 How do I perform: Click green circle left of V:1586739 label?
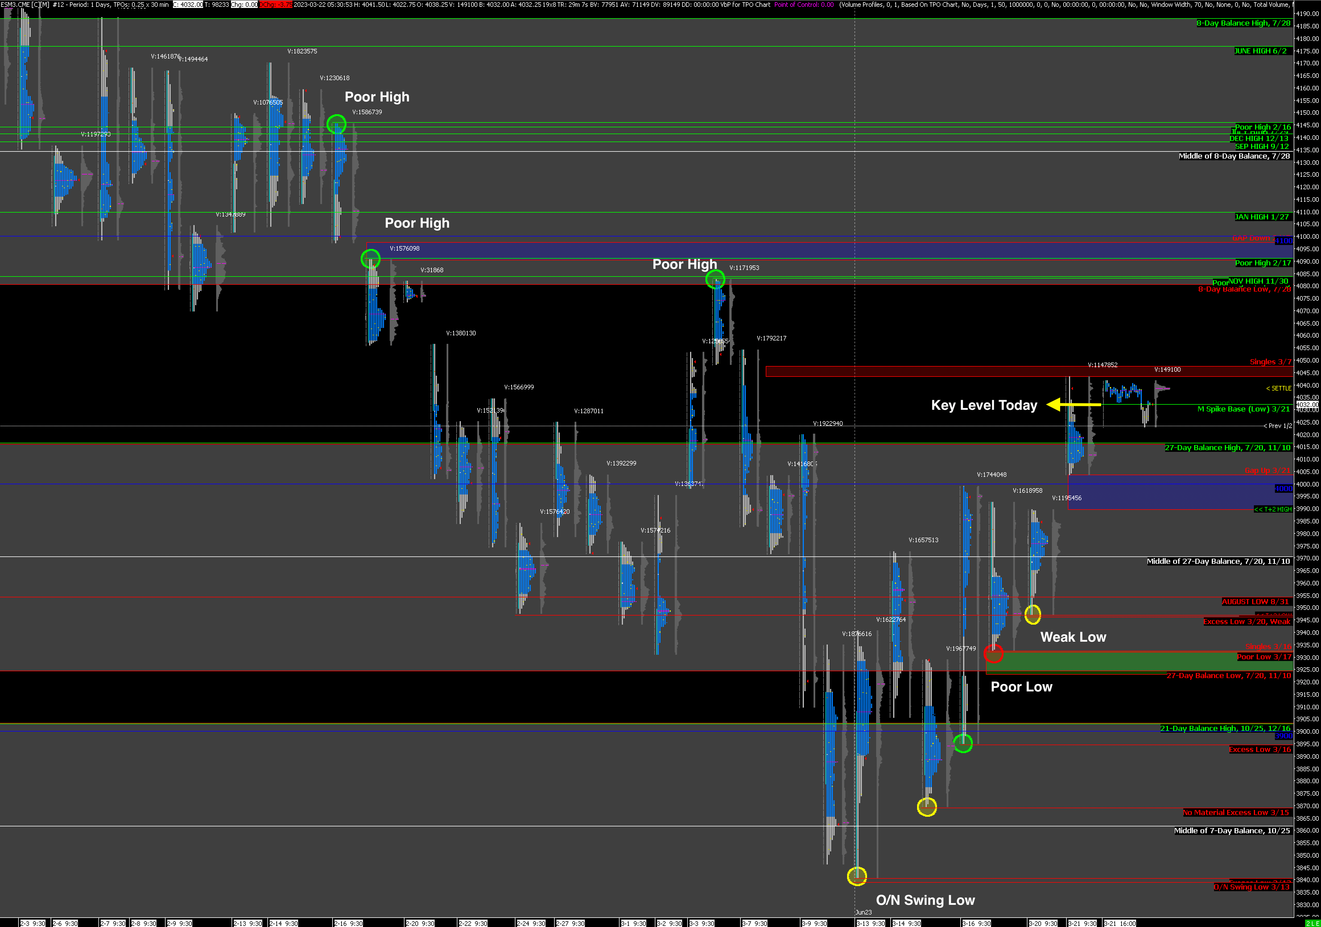pyautogui.click(x=336, y=124)
